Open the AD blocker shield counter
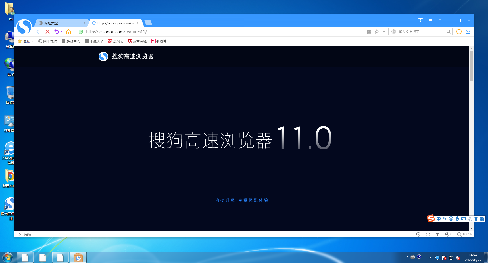The width and height of the screenshot is (488, 263). 449,234
